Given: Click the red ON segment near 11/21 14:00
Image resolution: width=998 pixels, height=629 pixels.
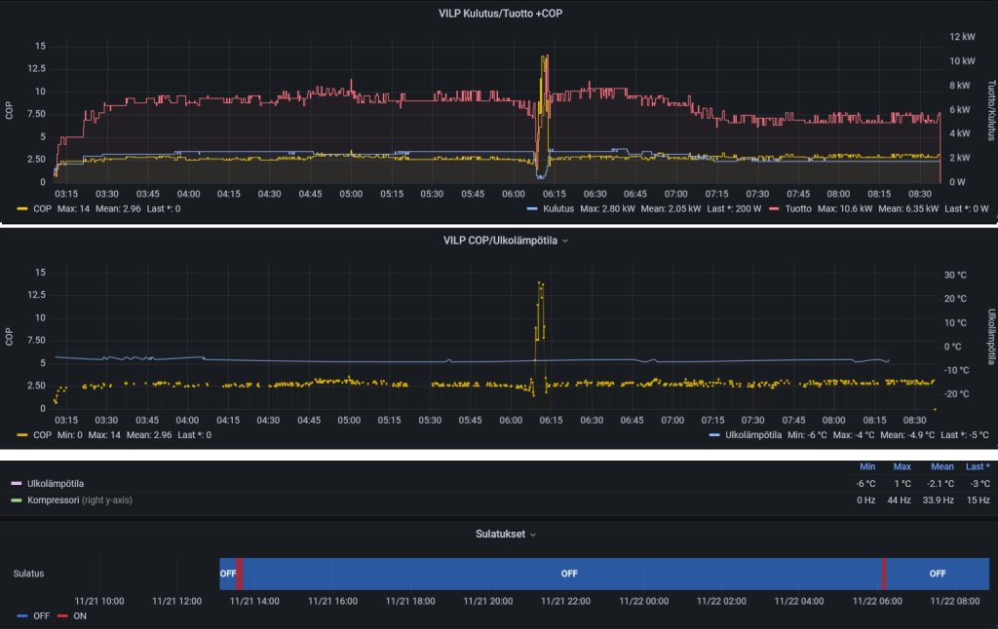Looking at the screenshot, I should point(240,573).
